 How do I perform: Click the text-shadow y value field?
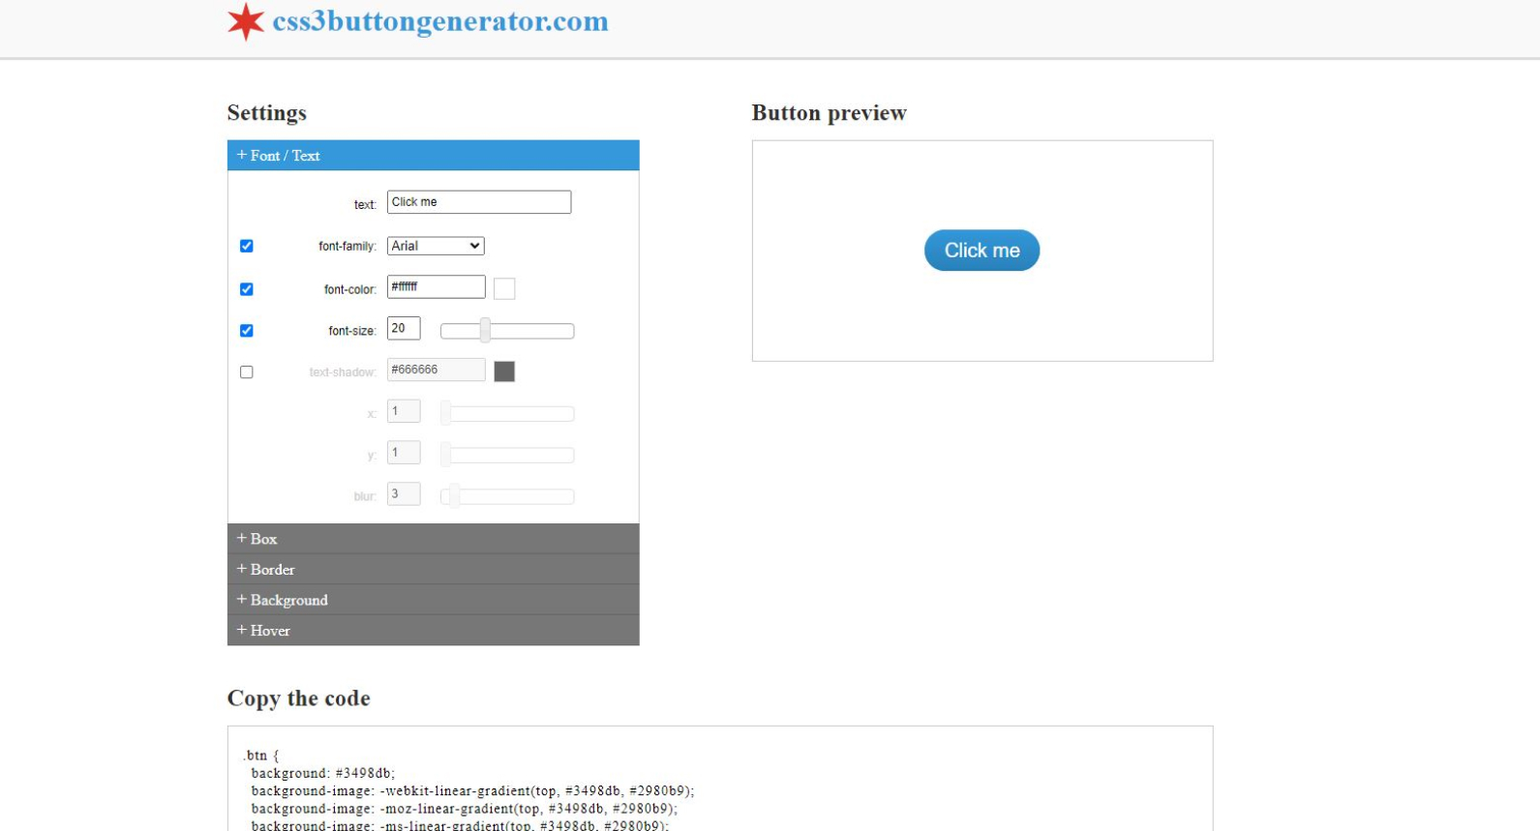pos(404,453)
